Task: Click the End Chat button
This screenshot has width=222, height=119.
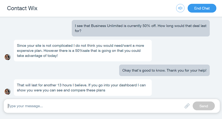Action: click(202, 8)
